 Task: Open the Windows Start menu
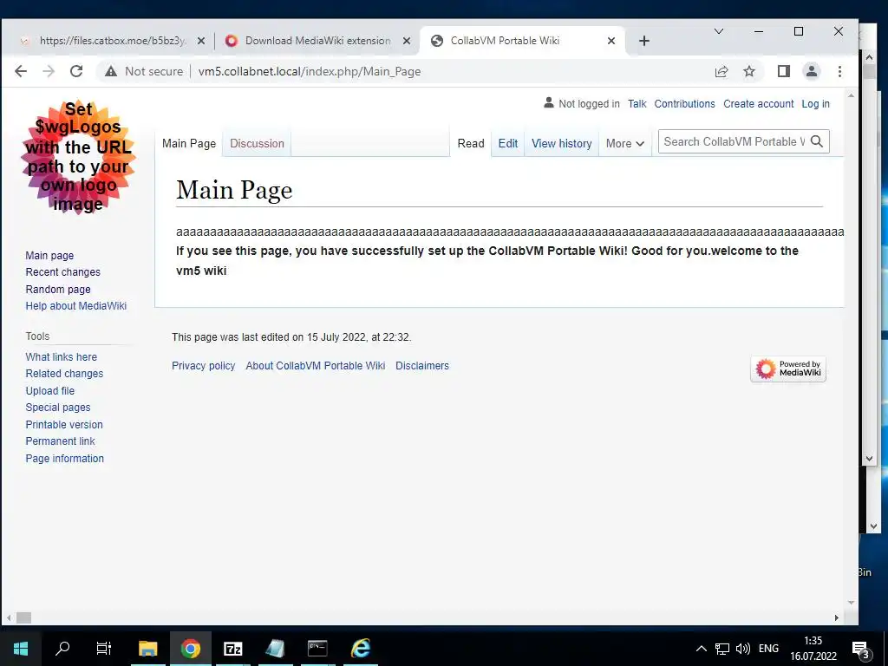(21, 649)
